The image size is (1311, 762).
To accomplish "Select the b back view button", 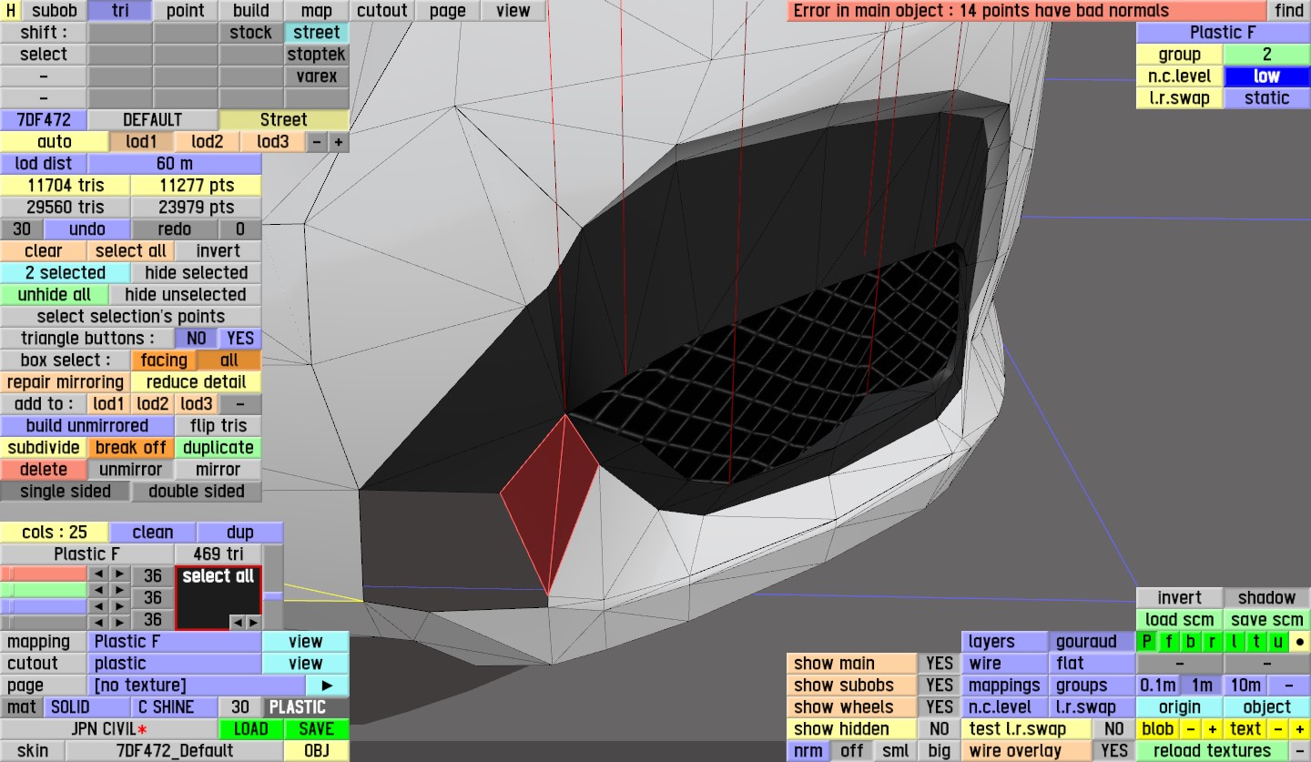I will (x=1191, y=642).
